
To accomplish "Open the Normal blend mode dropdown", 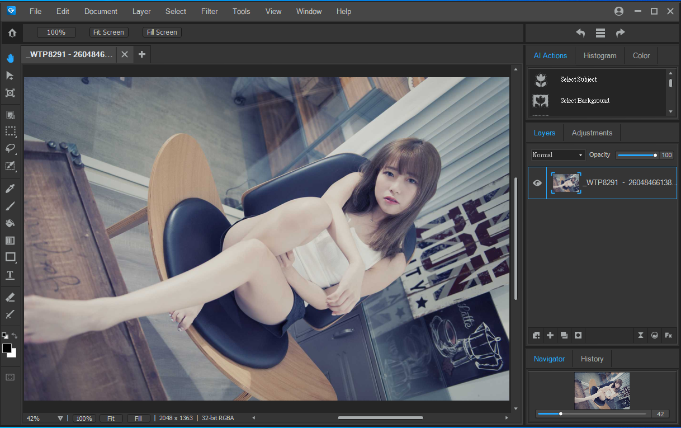I will coord(558,155).
